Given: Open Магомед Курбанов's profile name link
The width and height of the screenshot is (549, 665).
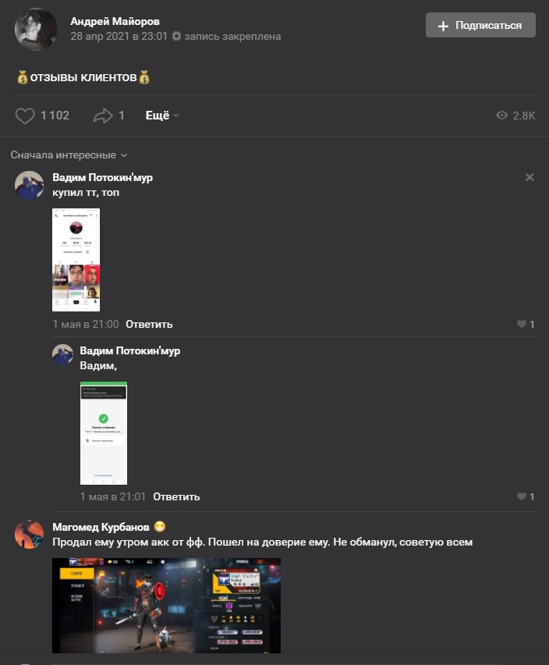Looking at the screenshot, I should pos(101,527).
